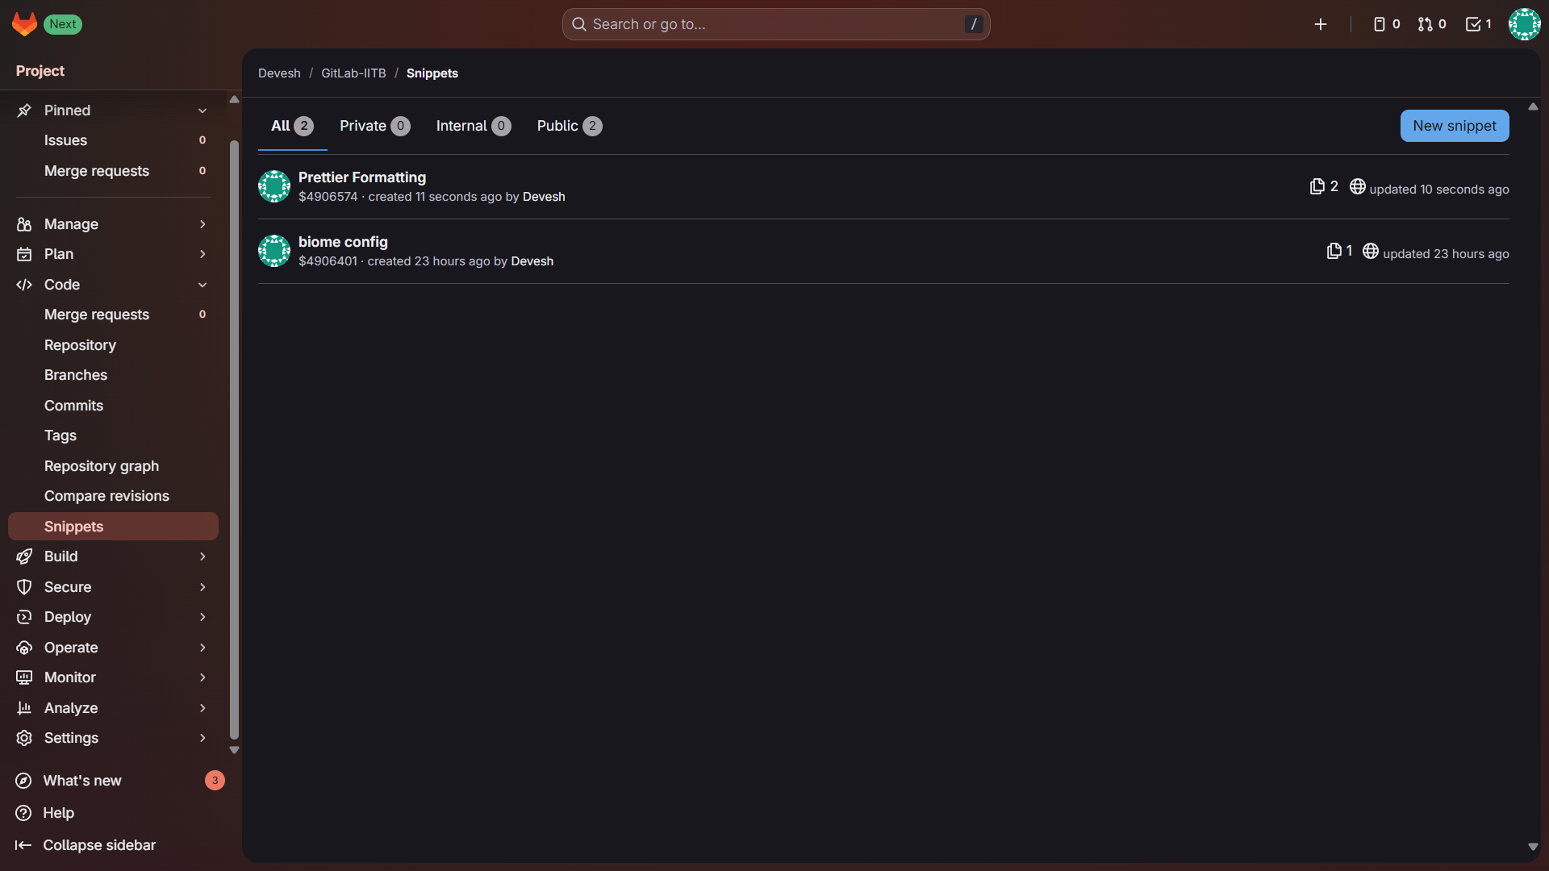Click the search field in the top bar
Viewport: 1549px width, 871px height.
(x=774, y=24)
